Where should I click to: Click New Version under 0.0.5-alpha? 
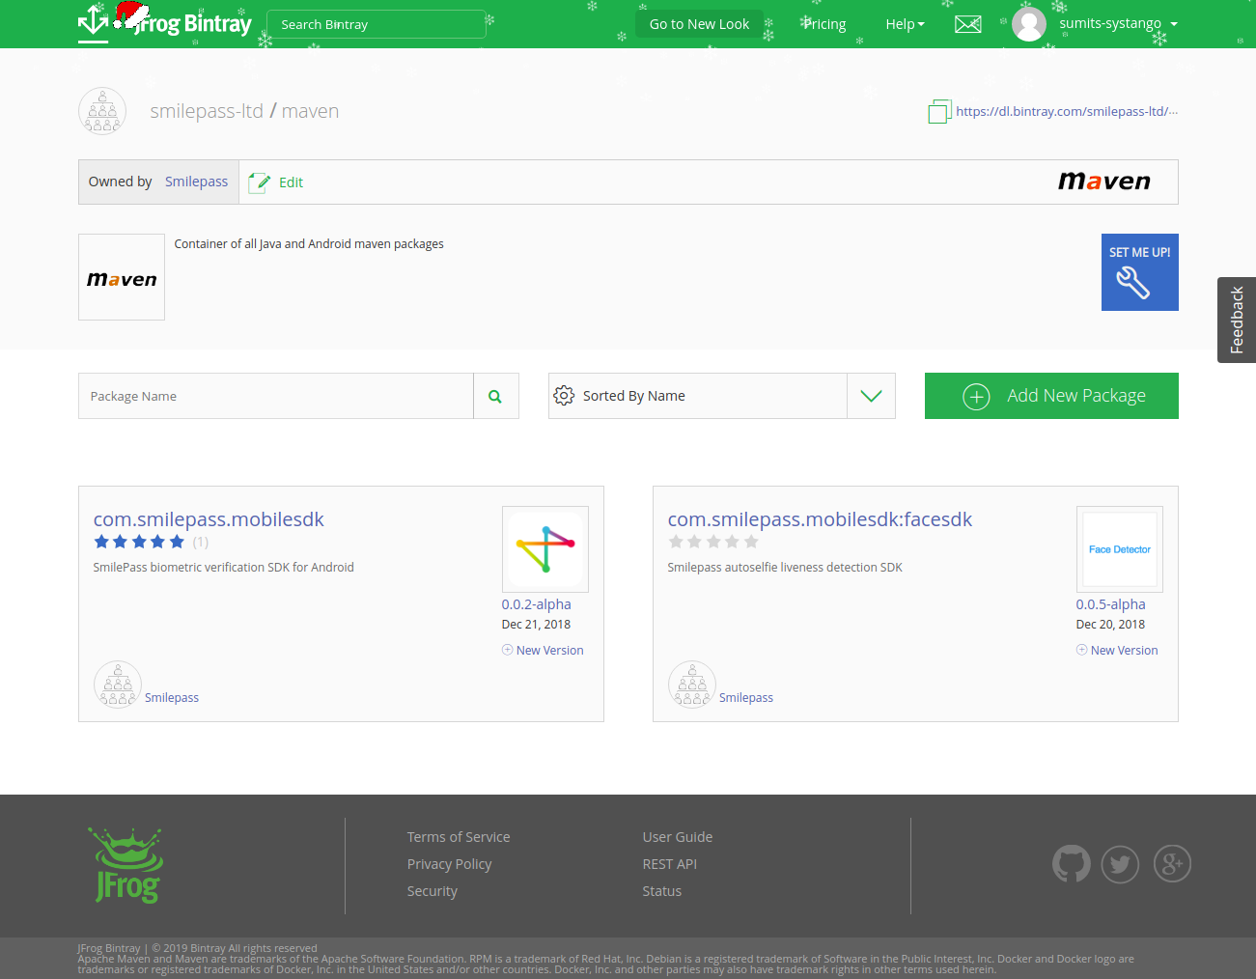[x=1117, y=651]
